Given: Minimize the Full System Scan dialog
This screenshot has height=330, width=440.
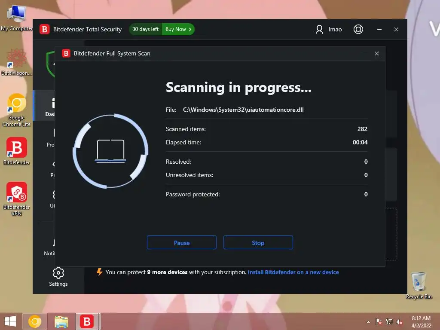Looking at the screenshot, I should point(364,53).
